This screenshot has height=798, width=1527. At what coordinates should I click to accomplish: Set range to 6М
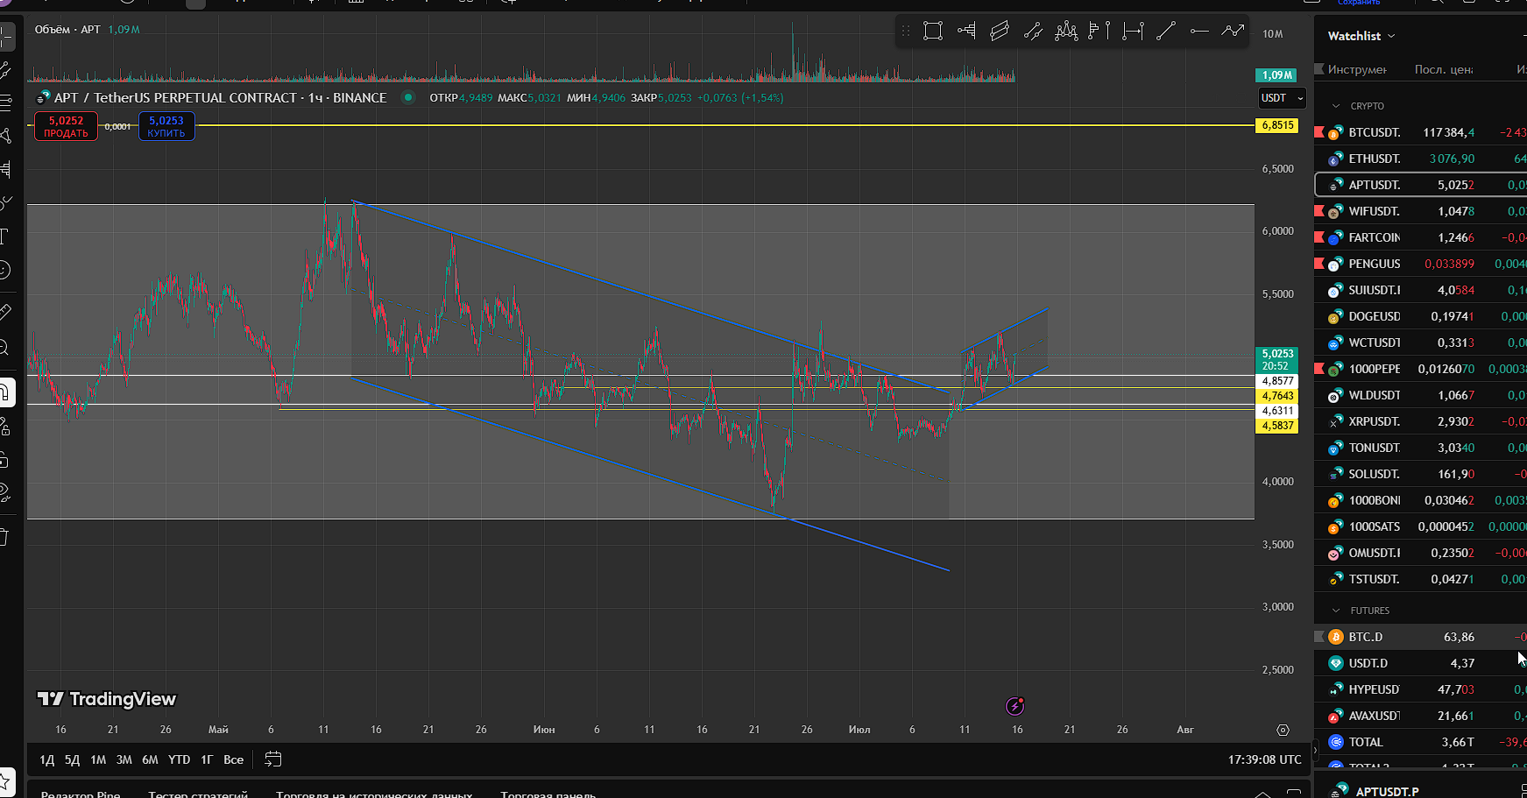(x=151, y=759)
